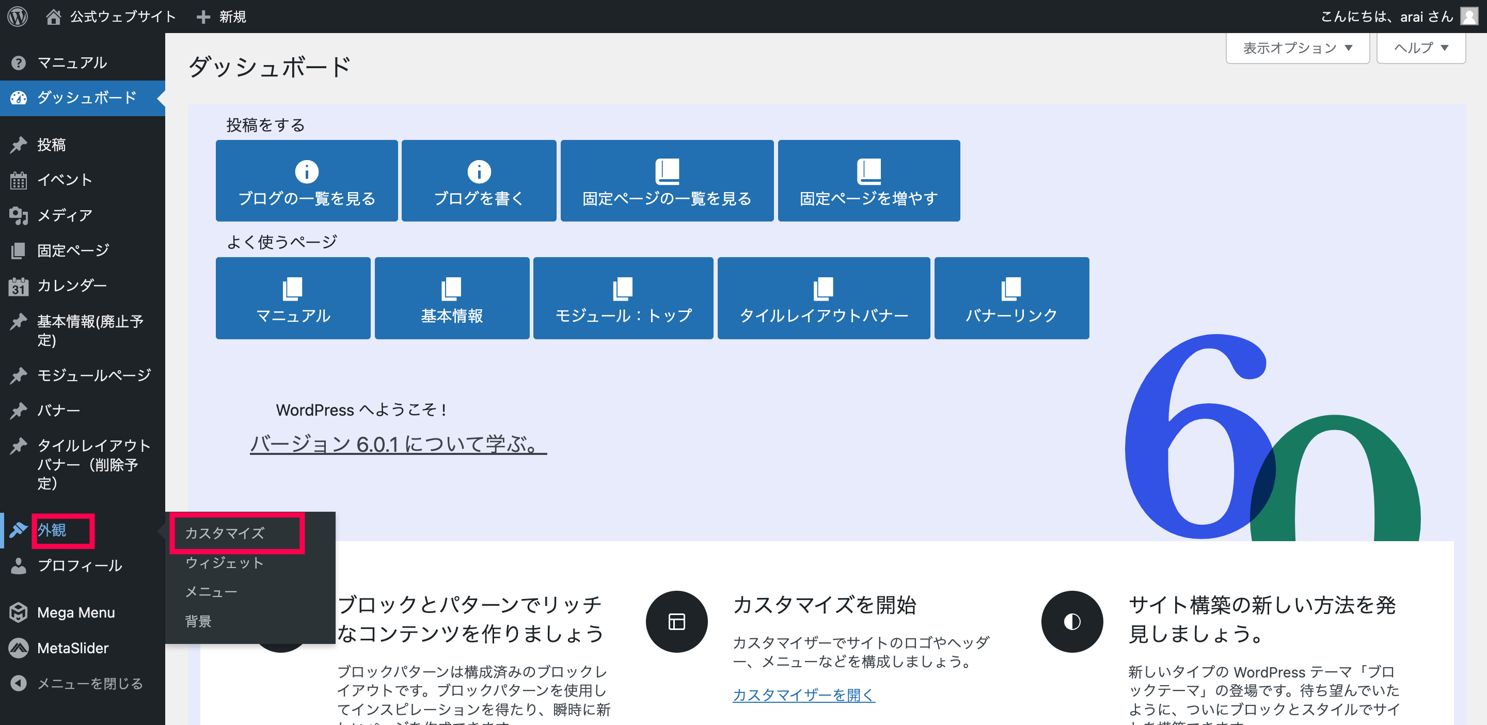Click the ブログを書く tile button
This screenshot has width=1487, height=725.
pyautogui.click(x=479, y=181)
